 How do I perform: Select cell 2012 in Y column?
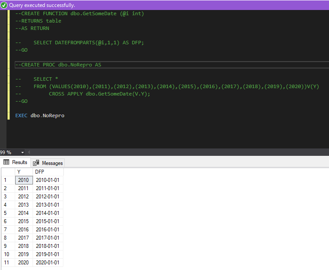tap(24, 197)
